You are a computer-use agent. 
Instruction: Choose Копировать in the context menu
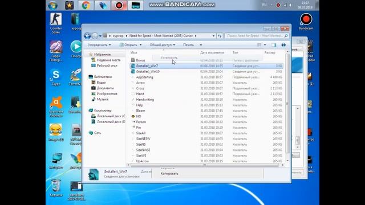coord(169,174)
